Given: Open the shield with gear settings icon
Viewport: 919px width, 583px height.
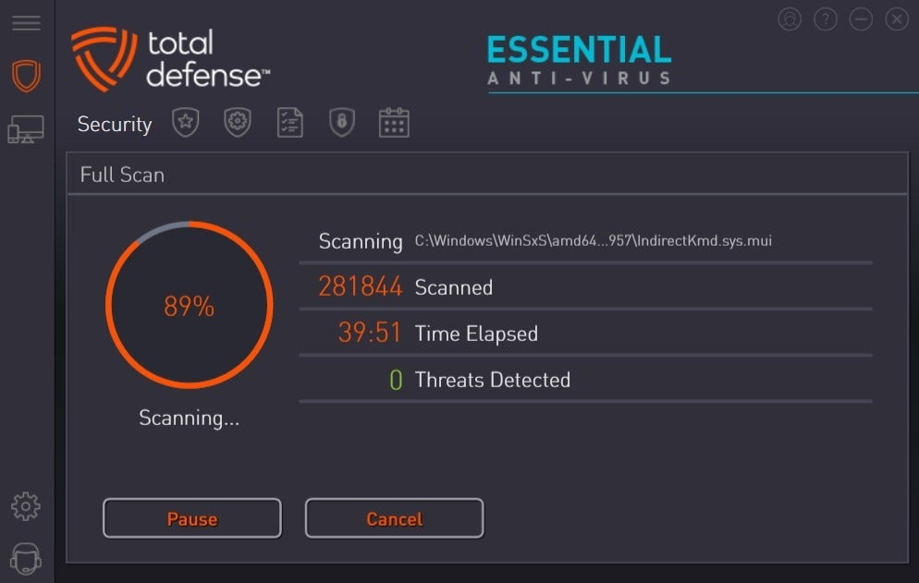Looking at the screenshot, I should pyautogui.click(x=238, y=123).
